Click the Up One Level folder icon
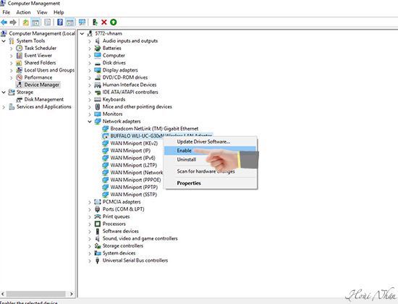Viewport: 398px width, 304px height. (x=25, y=22)
